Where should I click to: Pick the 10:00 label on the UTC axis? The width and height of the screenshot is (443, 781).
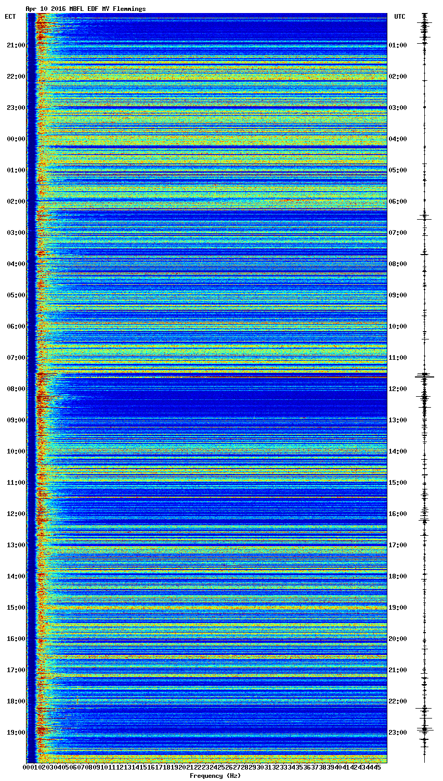pos(398,326)
